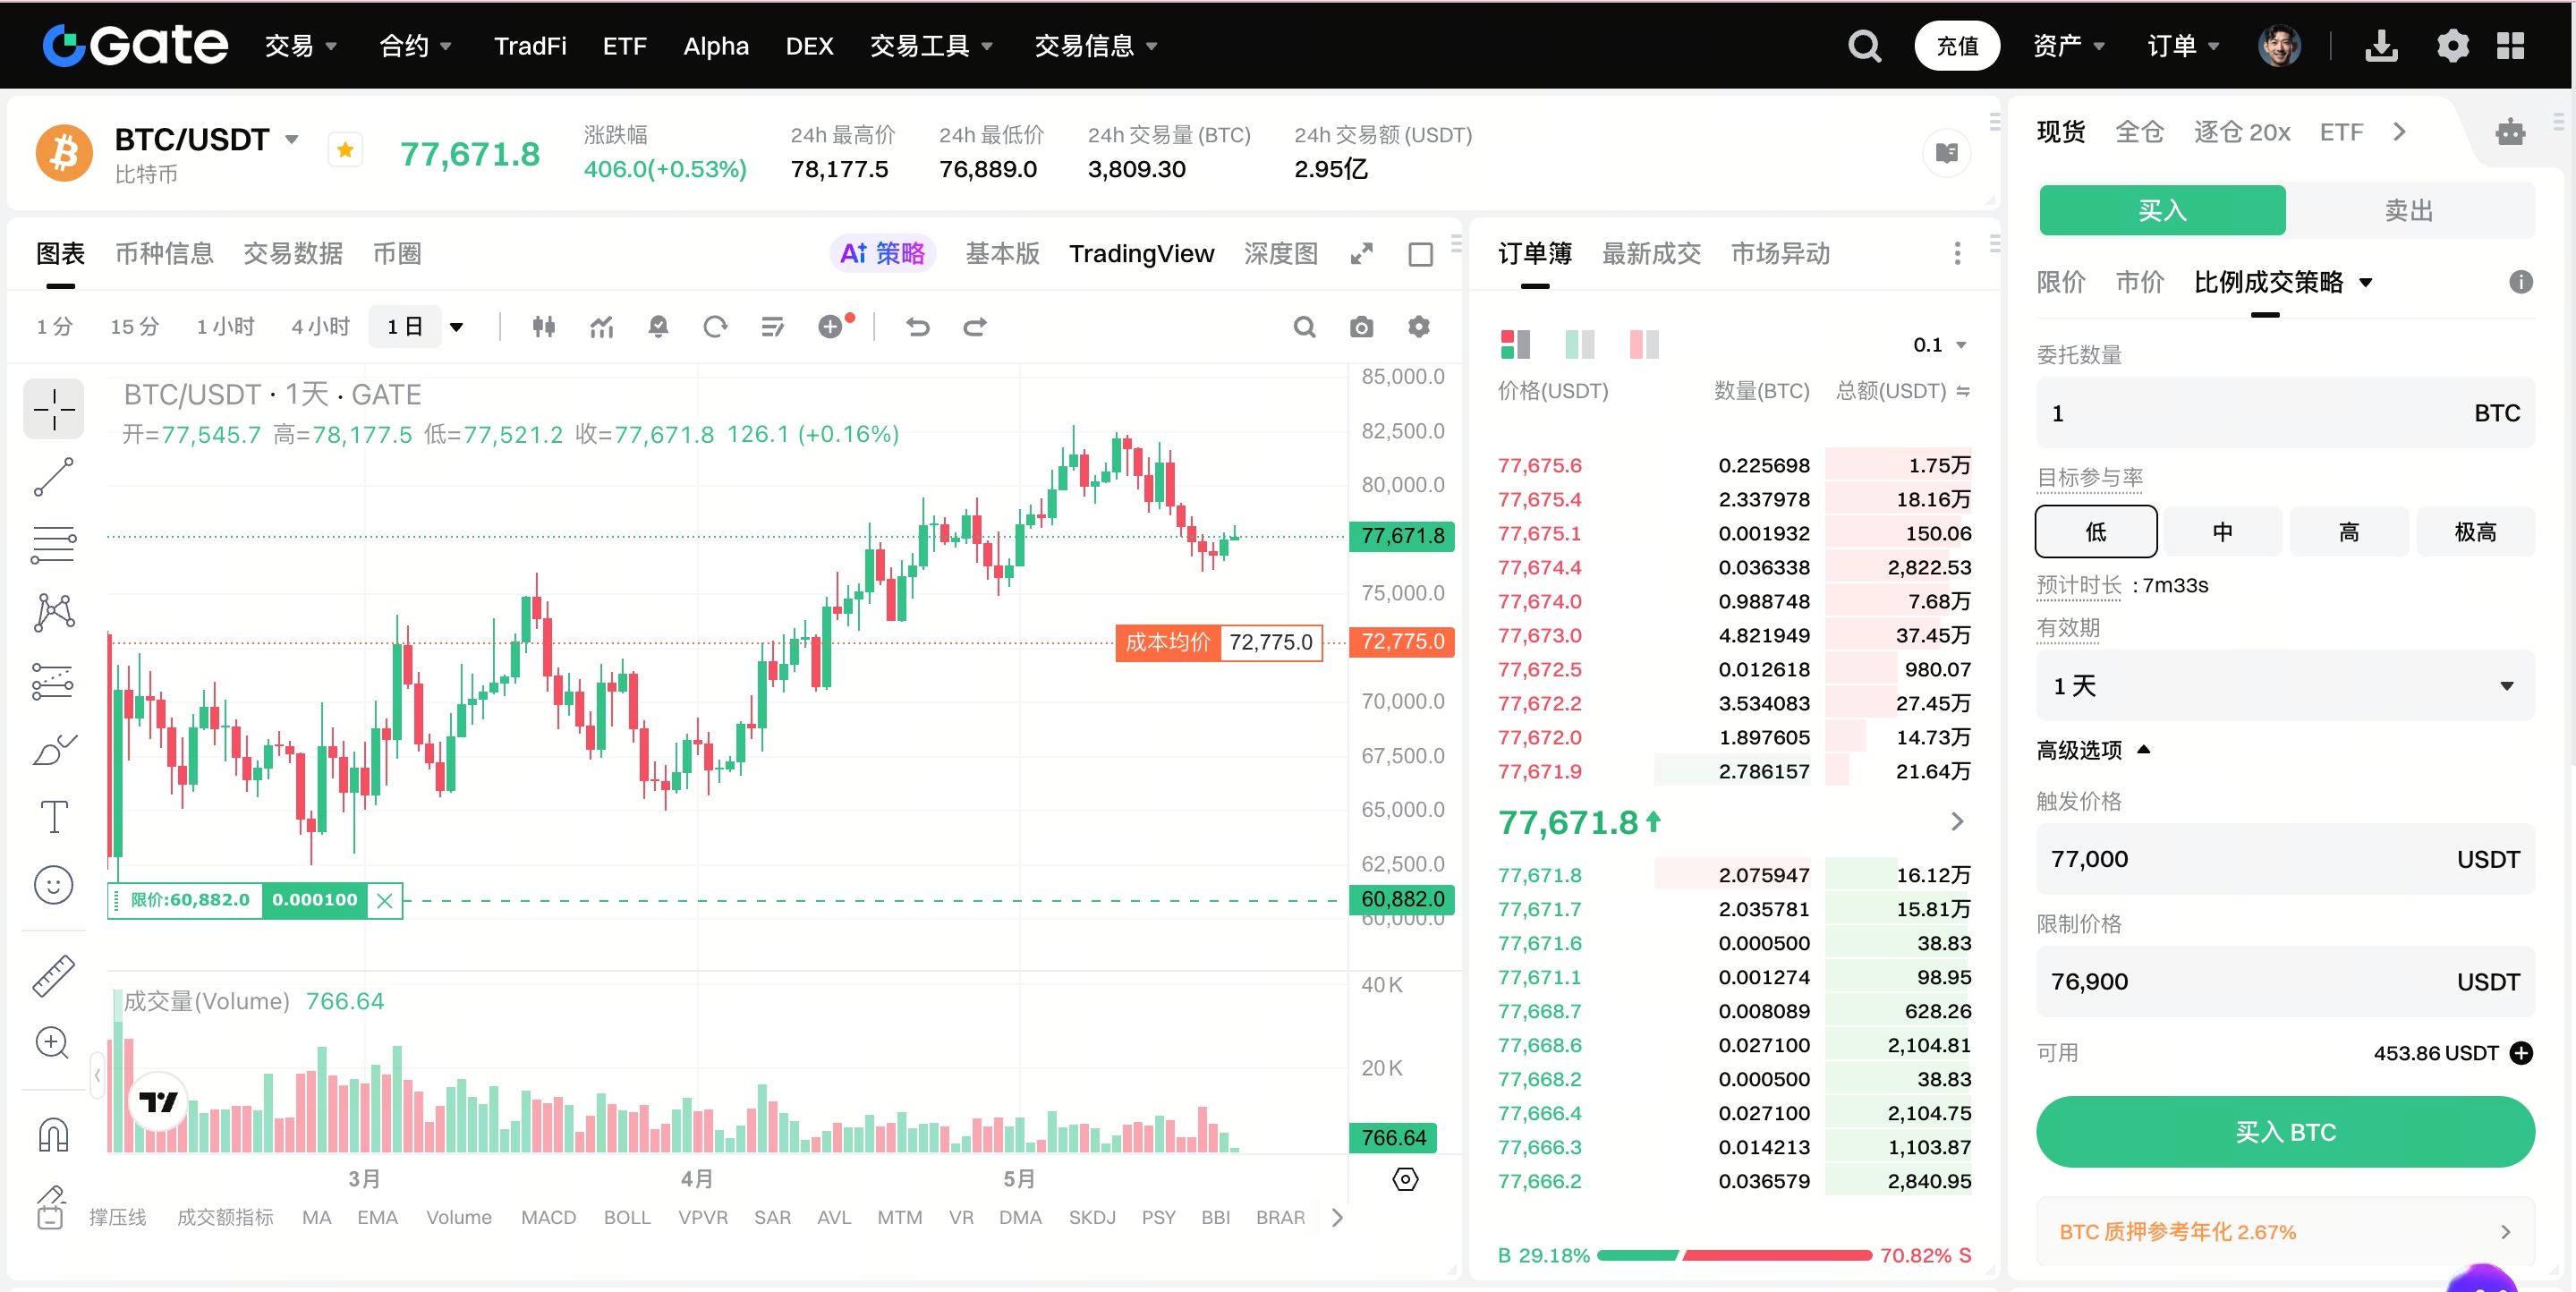
Task: Open BTC 质押参考年化 2.67% link
Action: point(2285,1231)
